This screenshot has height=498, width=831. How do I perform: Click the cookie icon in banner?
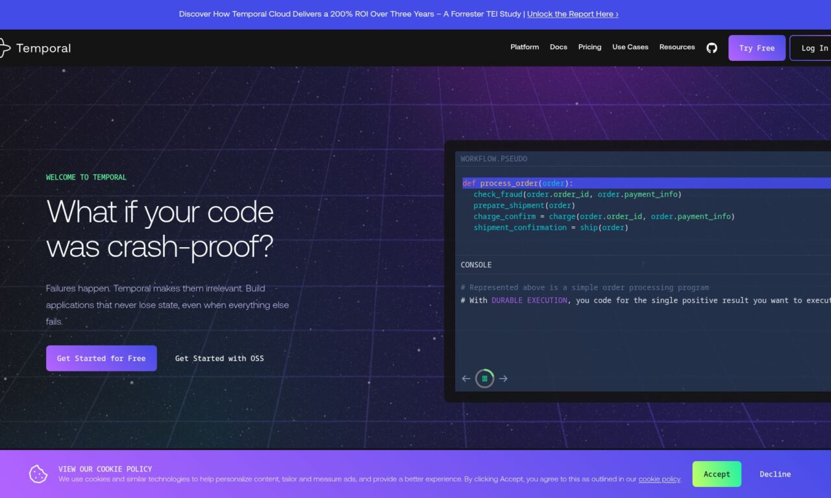click(x=38, y=474)
